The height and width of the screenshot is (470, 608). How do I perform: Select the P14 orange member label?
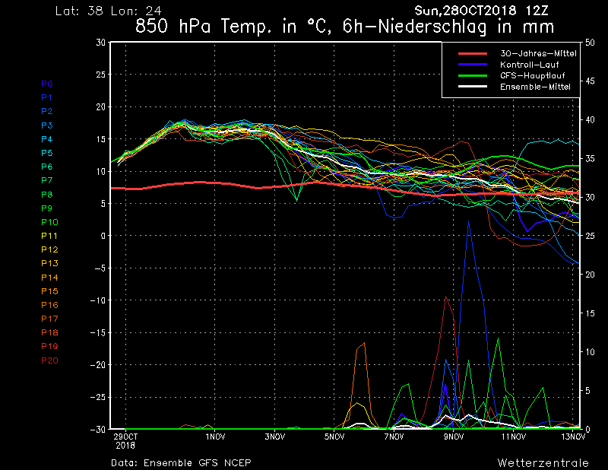49,278
